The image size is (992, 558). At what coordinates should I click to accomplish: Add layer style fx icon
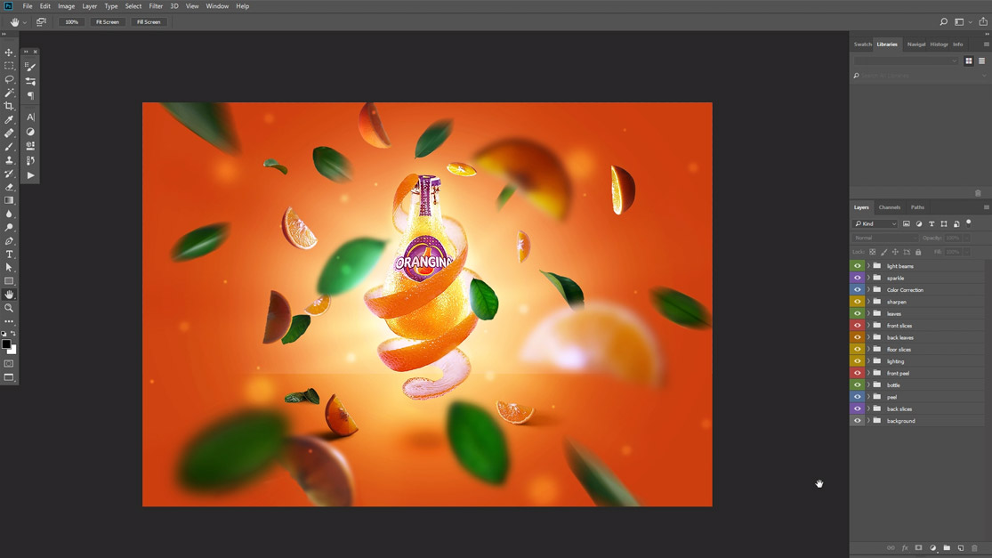click(905, 548)
